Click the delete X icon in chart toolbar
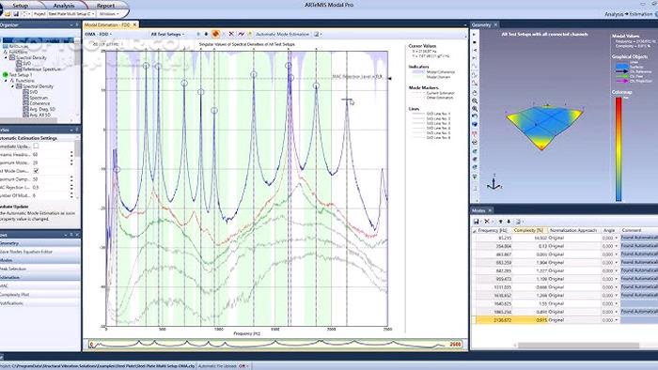658x370 pixels. pos(231,34)
